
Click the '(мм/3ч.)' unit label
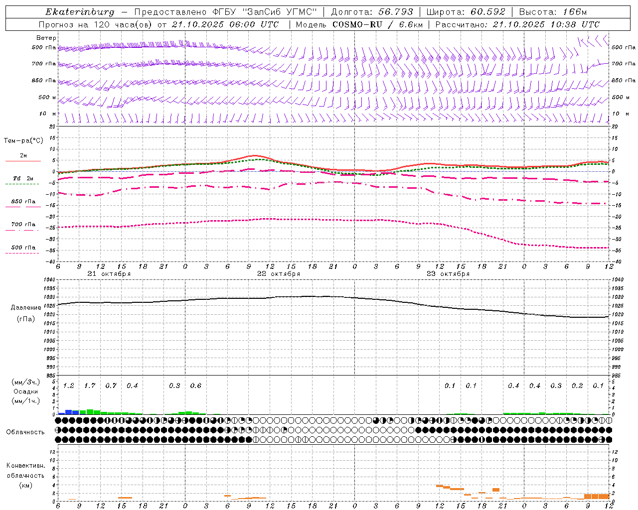pyautogui.click(x=26, y=382)
